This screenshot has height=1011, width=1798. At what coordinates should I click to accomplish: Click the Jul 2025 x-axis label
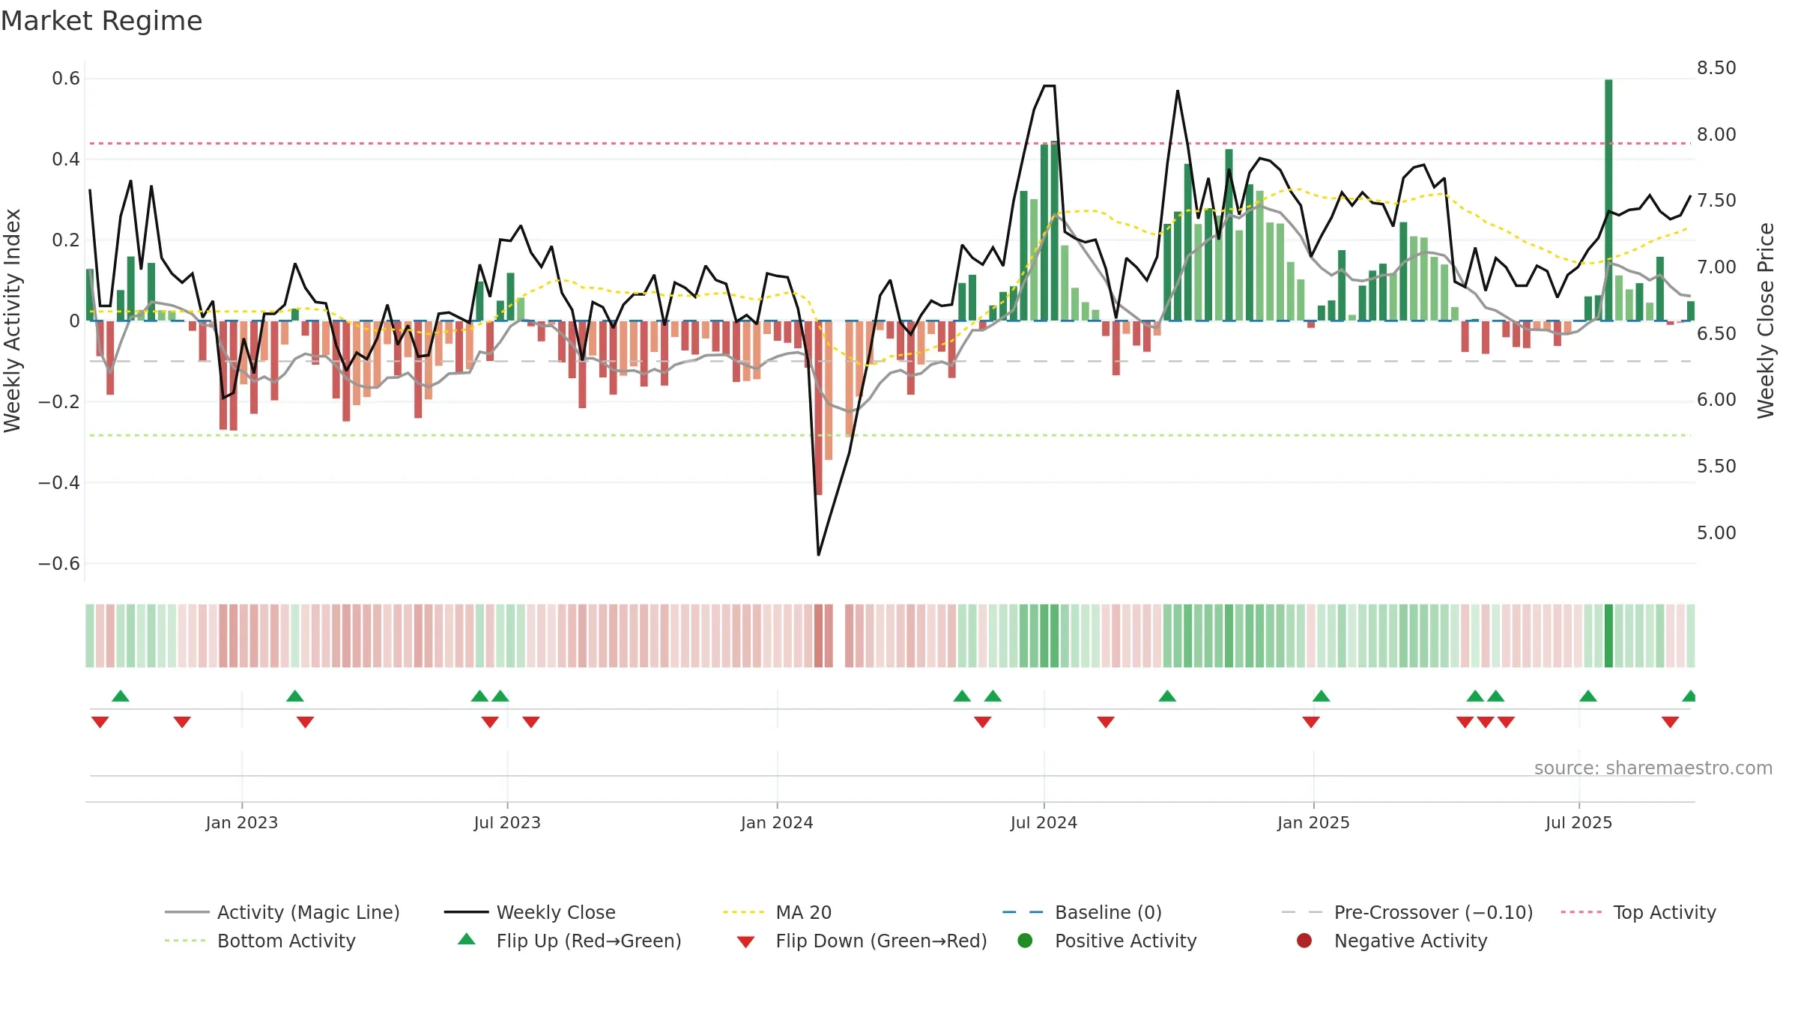pos(1578,823)
